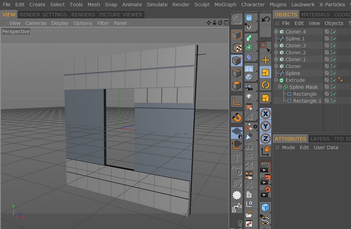This screenshot has width=351, height=229.
Task: Open viewport Cameras menu
Action: pyautogui.click(x=36, y=23)
